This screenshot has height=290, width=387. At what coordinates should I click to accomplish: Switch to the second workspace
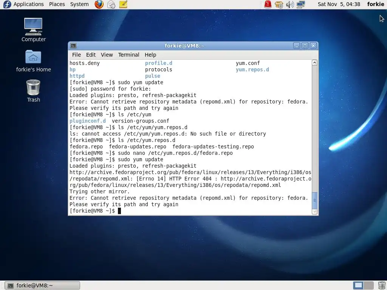(x=368, y=285)
